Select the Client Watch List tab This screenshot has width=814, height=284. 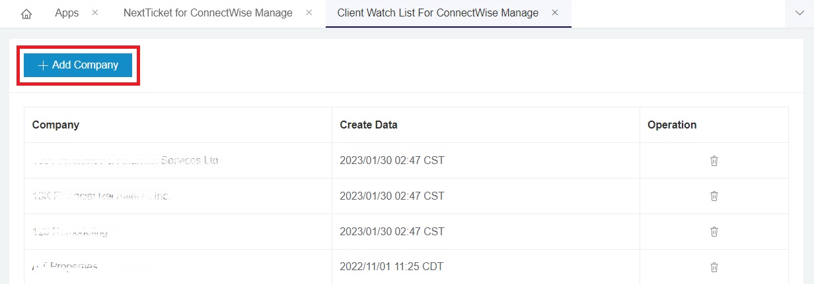pos(437,13)
